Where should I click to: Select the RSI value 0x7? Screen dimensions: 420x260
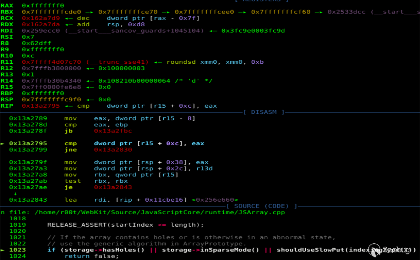click(x=28, y=37)
